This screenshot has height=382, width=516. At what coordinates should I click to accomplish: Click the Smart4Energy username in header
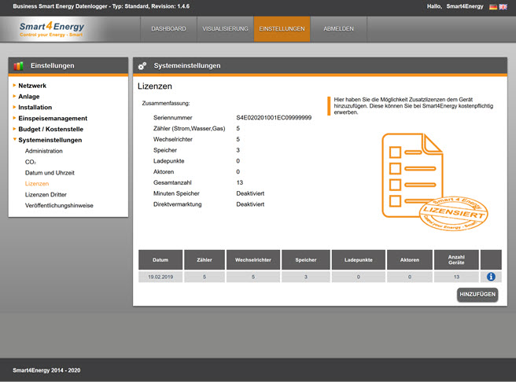pyautogui.click(x=465, y=6)
